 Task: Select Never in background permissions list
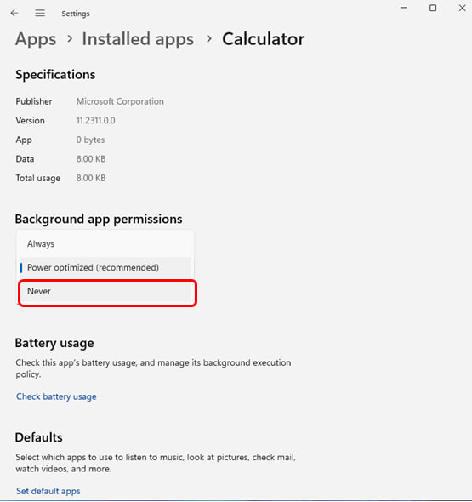point(107,292)
